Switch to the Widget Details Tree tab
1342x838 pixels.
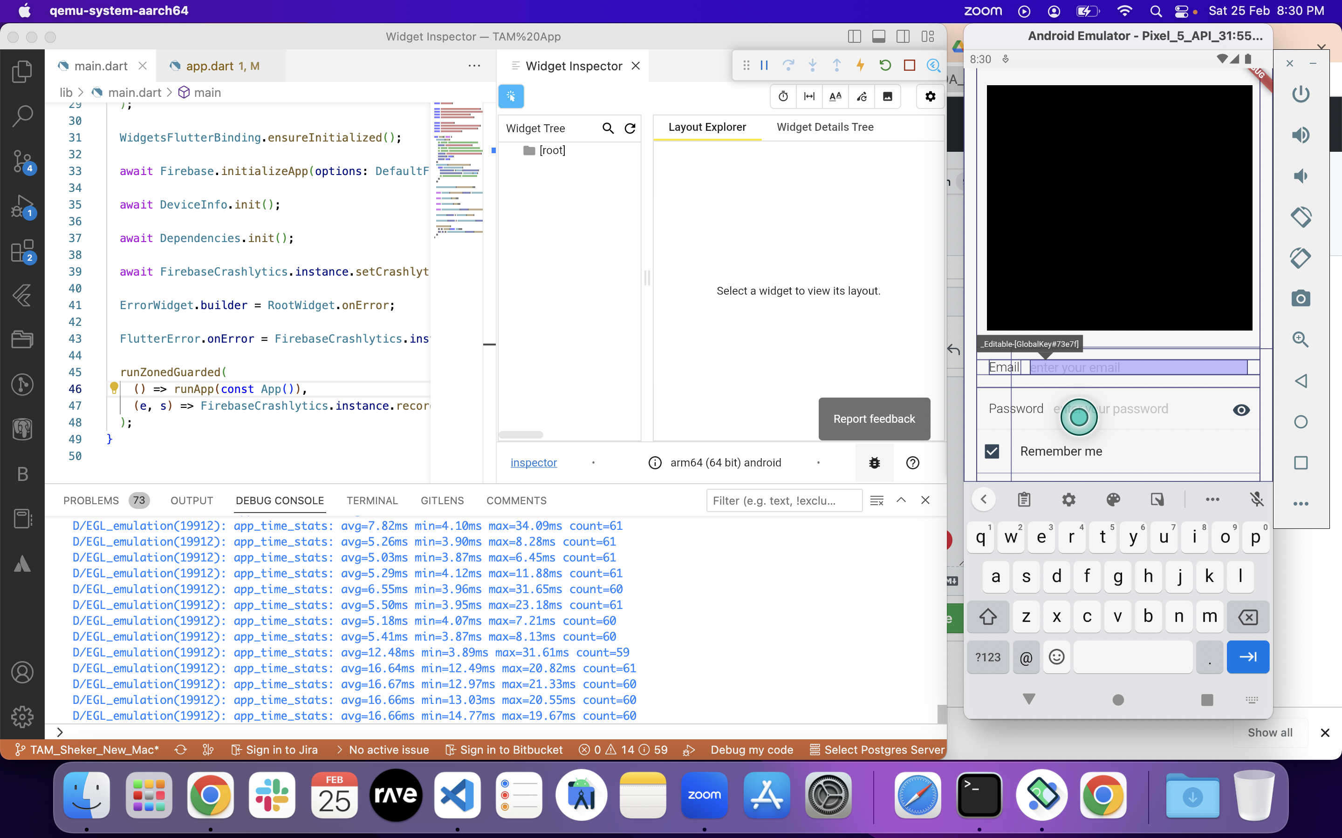click(825, 127)
